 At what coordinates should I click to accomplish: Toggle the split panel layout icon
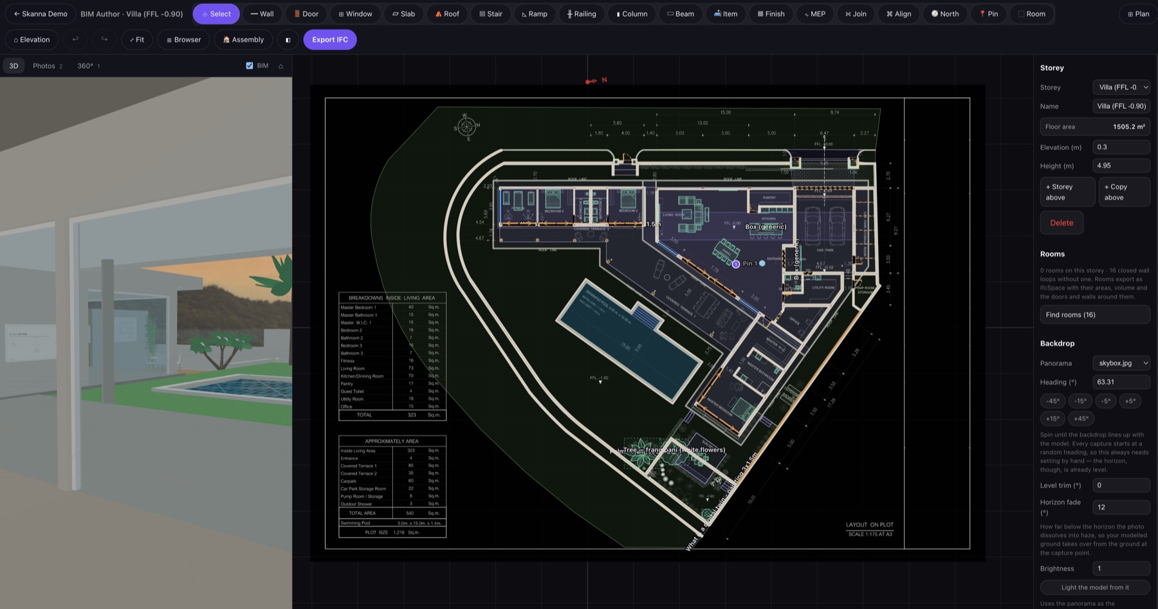coord(288,39)
